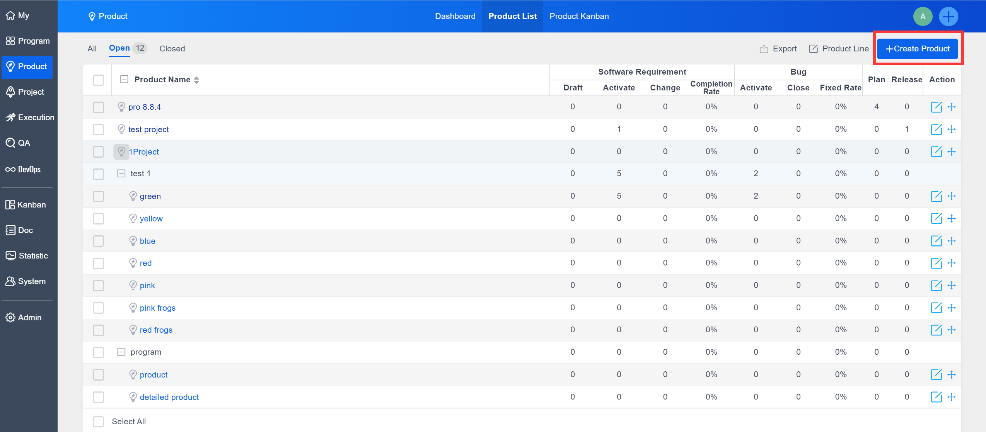Click the move icon in the test project row
Viewport: 986px width, 432px height.
coord(952,129)
